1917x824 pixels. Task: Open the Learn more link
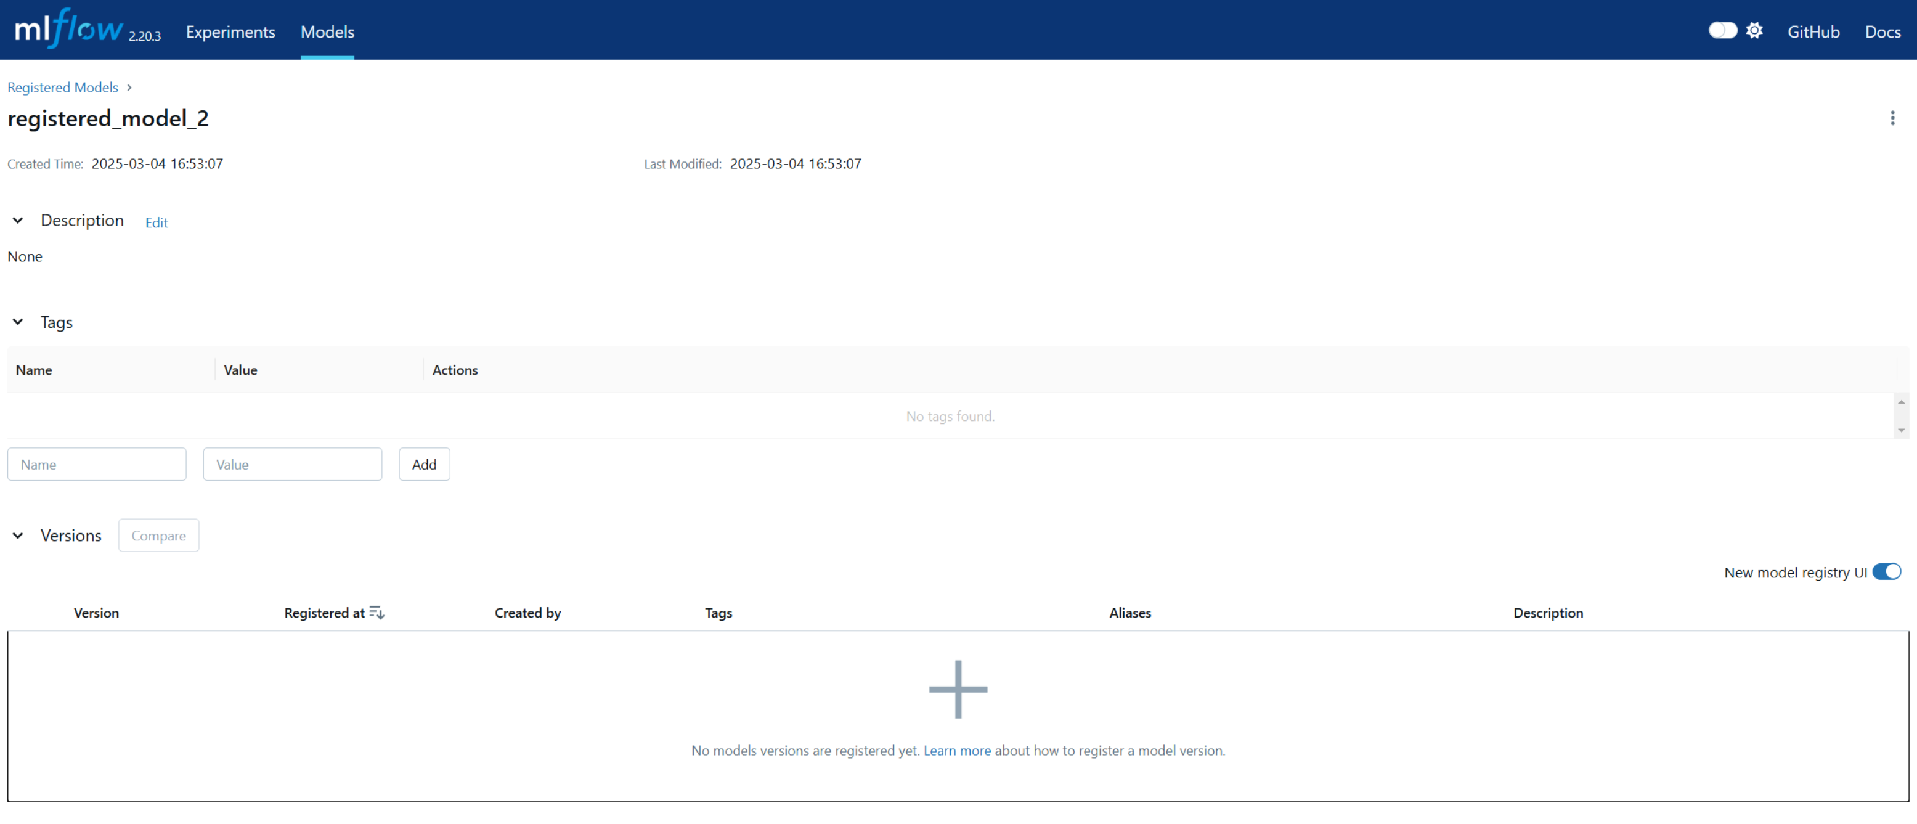[x=956, y=750]
